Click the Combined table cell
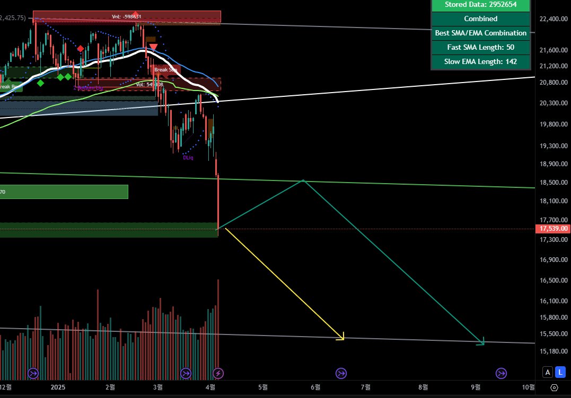571x398 pixels. [x=481, y=19]
